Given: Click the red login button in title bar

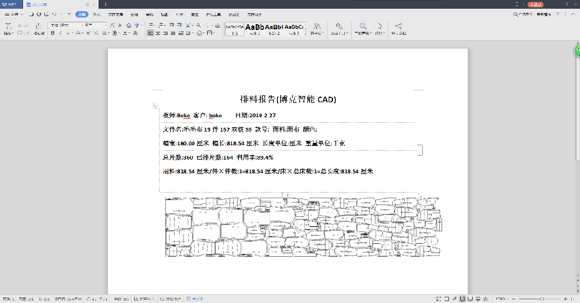Looking at the screenshot, I should click(535, 4).
